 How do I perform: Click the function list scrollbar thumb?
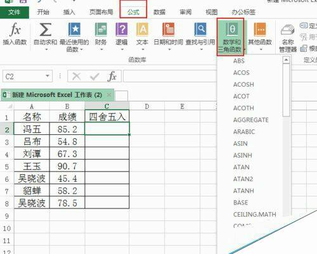[x=286, y=90]
